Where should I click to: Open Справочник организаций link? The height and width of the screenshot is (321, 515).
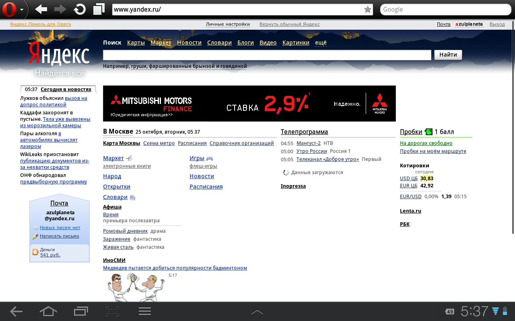pyautogui.click(x=242, y=143)
